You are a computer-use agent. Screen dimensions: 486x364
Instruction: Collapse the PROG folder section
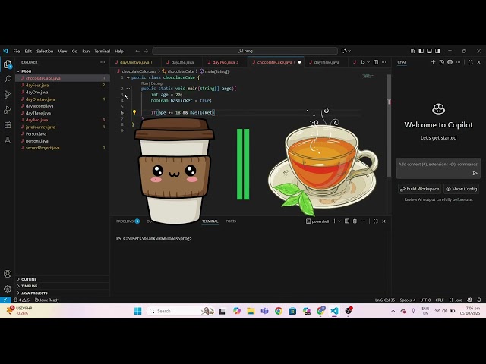click(62, 71)
